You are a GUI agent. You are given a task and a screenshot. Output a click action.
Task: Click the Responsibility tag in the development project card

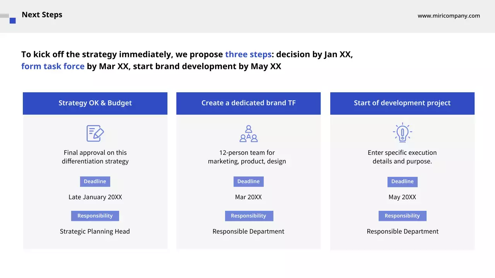[x=402, y=216]
